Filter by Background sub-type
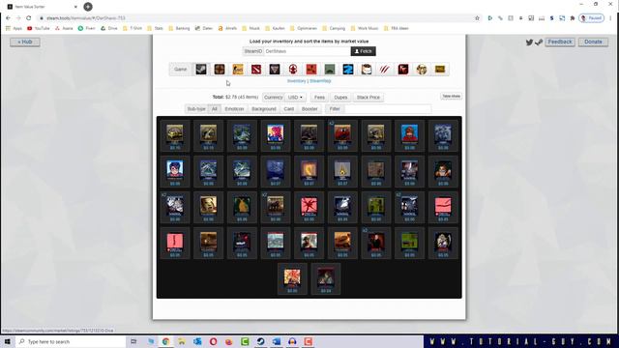Screen dimensions: 619x348 [x=264, y=109]
